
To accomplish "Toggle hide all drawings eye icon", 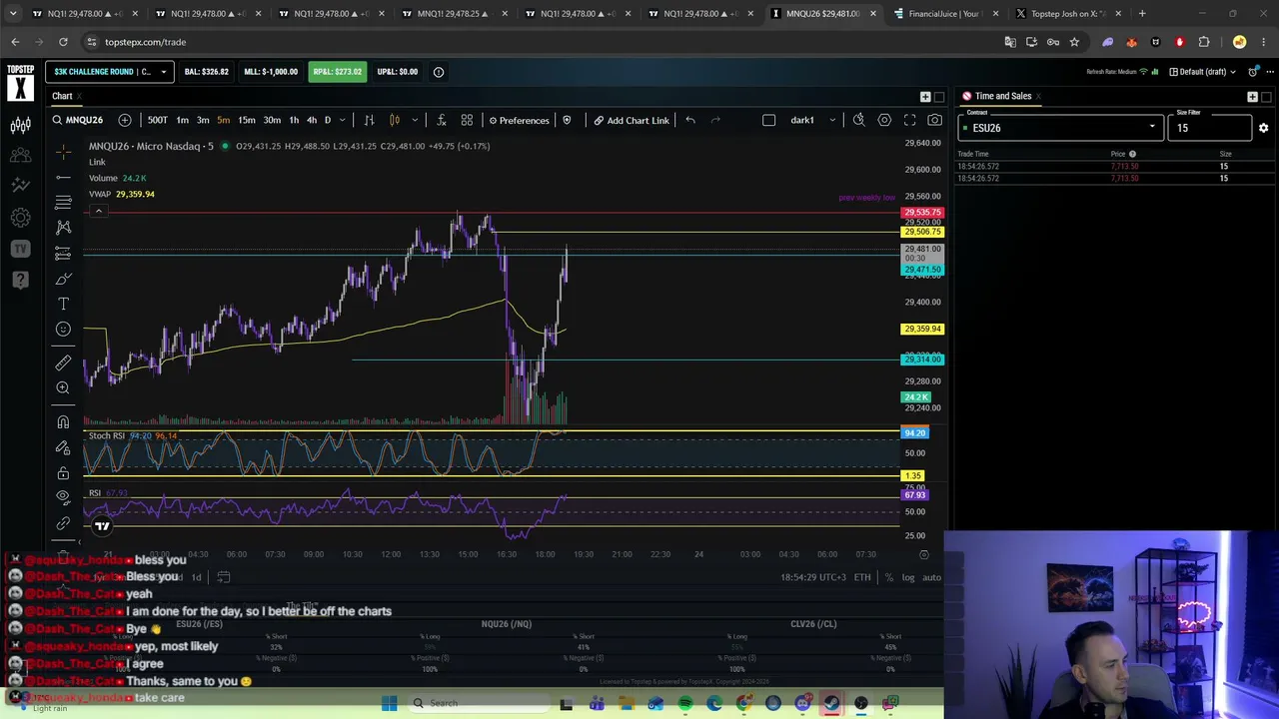I will [x=63, y=497].
